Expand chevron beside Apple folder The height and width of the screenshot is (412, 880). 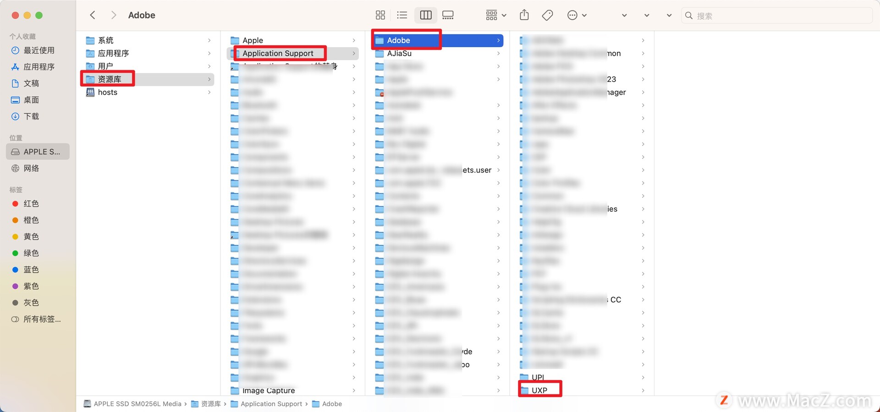(354, 40)
